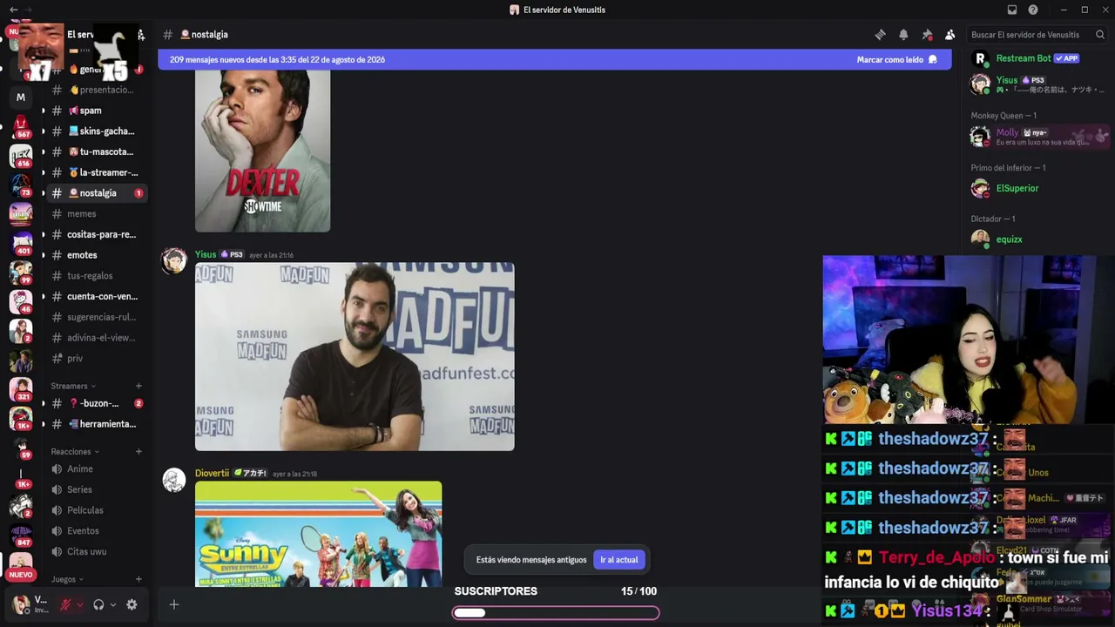Open server icon with 321 badge

21,389
